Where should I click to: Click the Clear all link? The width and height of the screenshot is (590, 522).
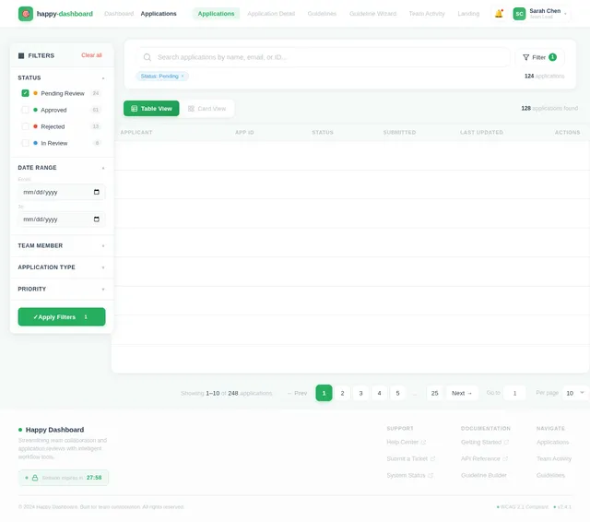tap(91, 55)
